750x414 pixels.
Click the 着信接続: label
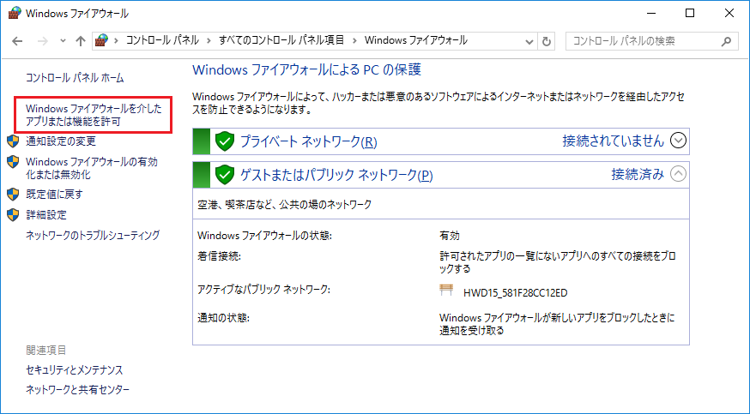pyautogui.click(x=219, y=256)
